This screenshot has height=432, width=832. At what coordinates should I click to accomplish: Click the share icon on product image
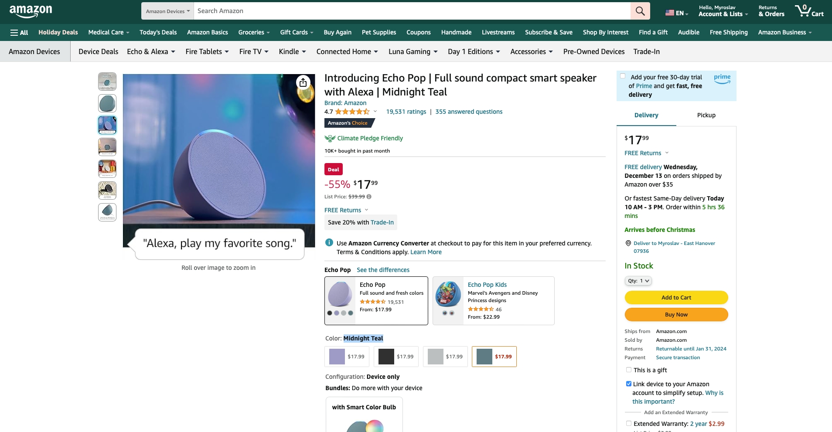pos(303,82)
